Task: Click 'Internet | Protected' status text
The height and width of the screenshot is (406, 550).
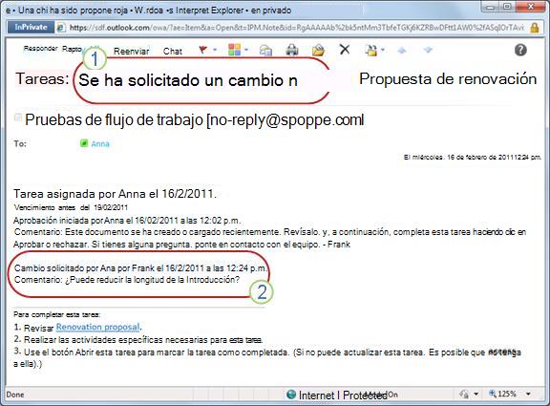Action: tap(343, 395)
